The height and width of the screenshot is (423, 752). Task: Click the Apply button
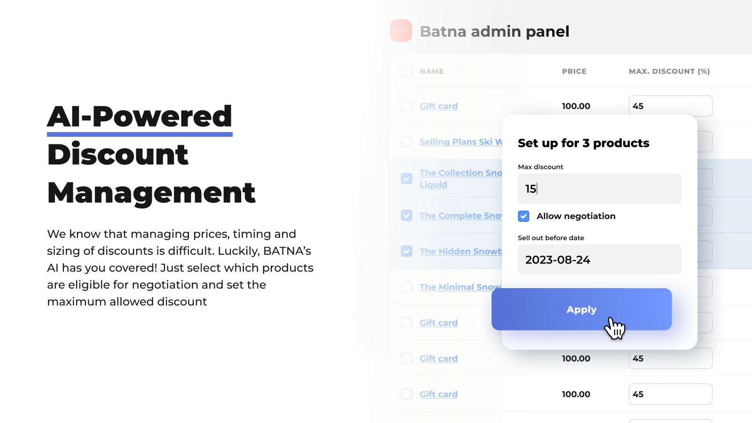pos(581,309)
